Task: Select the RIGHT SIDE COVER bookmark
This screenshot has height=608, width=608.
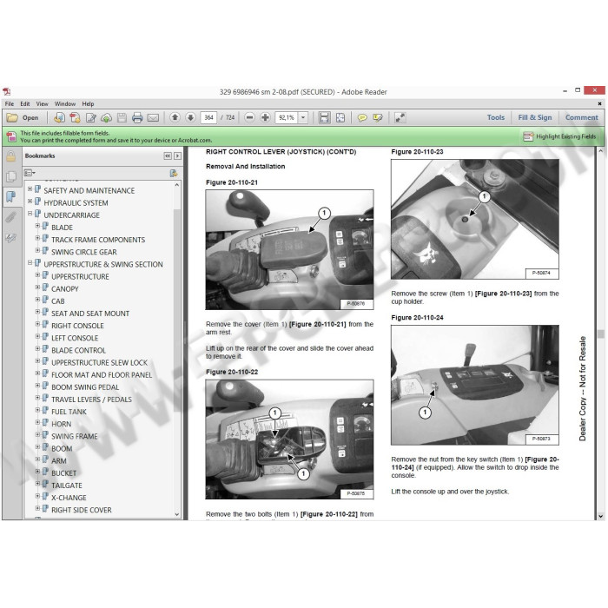Action: [82, 510]
